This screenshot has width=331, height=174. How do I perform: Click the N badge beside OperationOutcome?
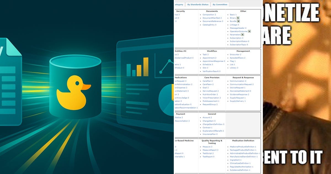(249, 31)
